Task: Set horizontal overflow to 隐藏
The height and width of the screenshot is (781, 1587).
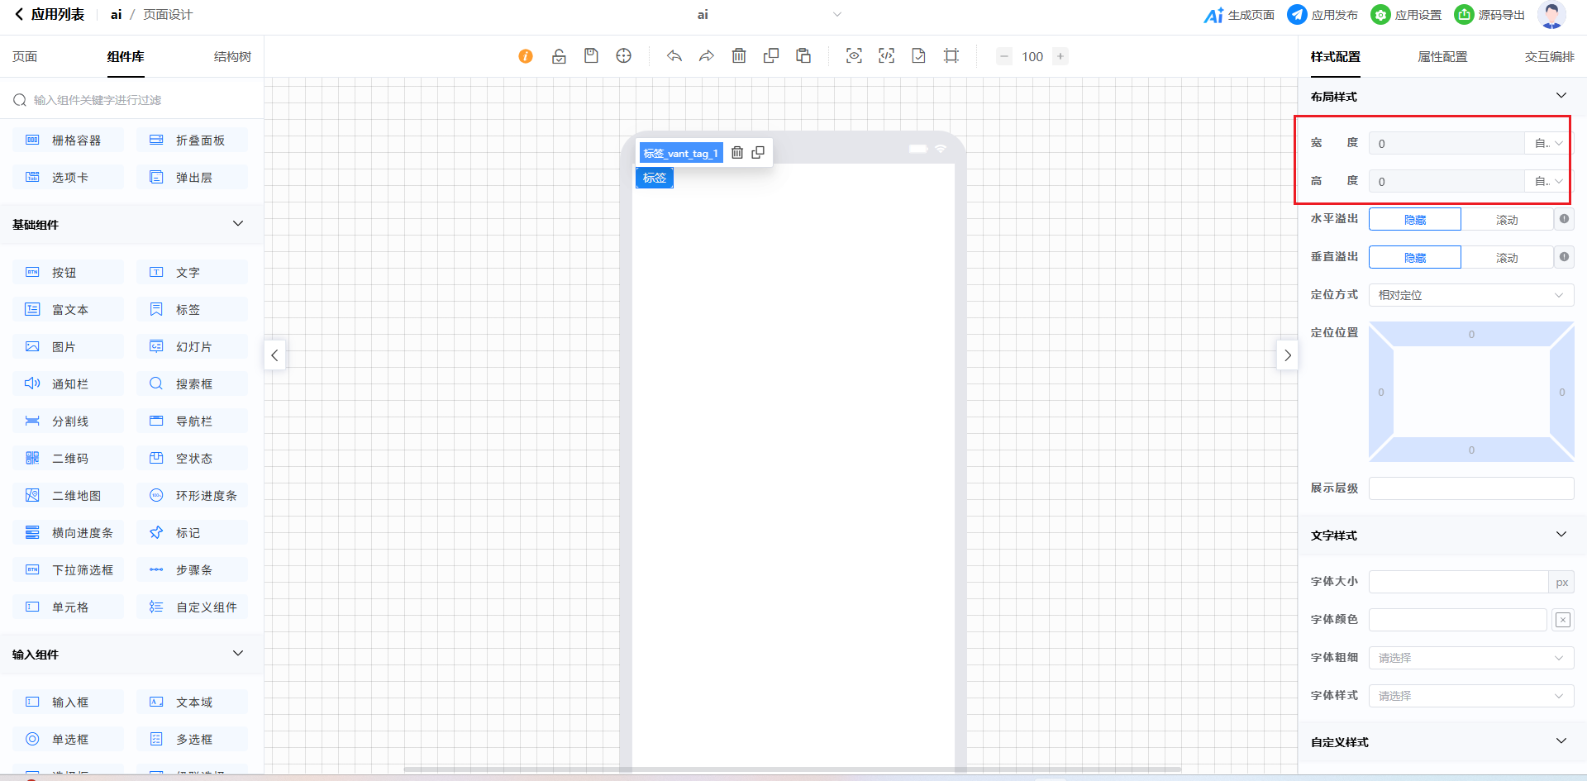Action: (x=1415, y=220)
